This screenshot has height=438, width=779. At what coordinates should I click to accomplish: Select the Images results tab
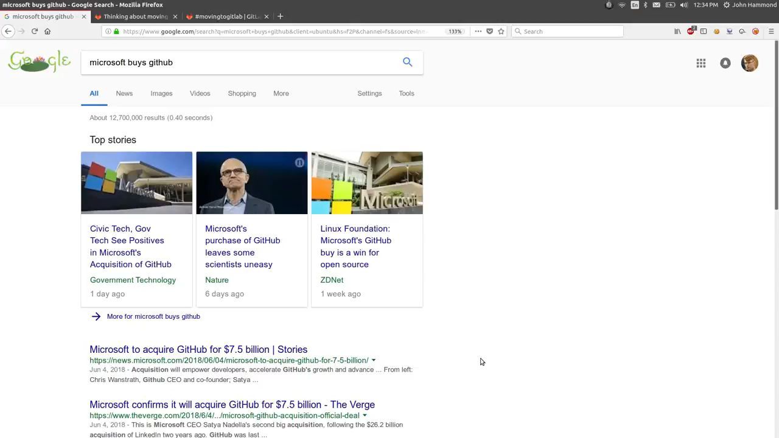[x=161, y=93]
